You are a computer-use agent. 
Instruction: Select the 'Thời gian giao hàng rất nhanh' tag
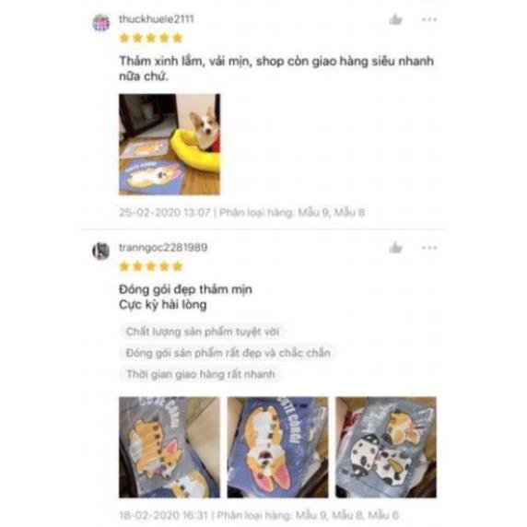200,374
